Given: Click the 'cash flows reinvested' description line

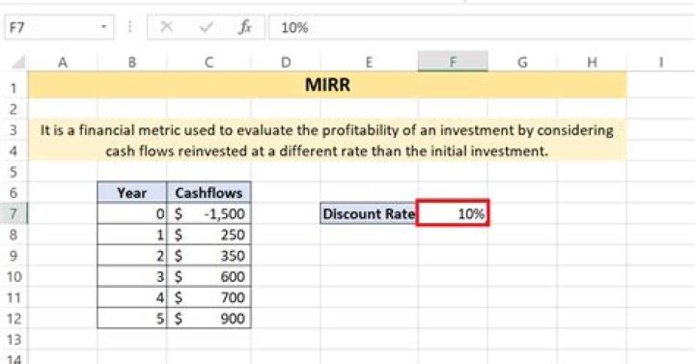Looking at the screenshot, I should (327, 152).
